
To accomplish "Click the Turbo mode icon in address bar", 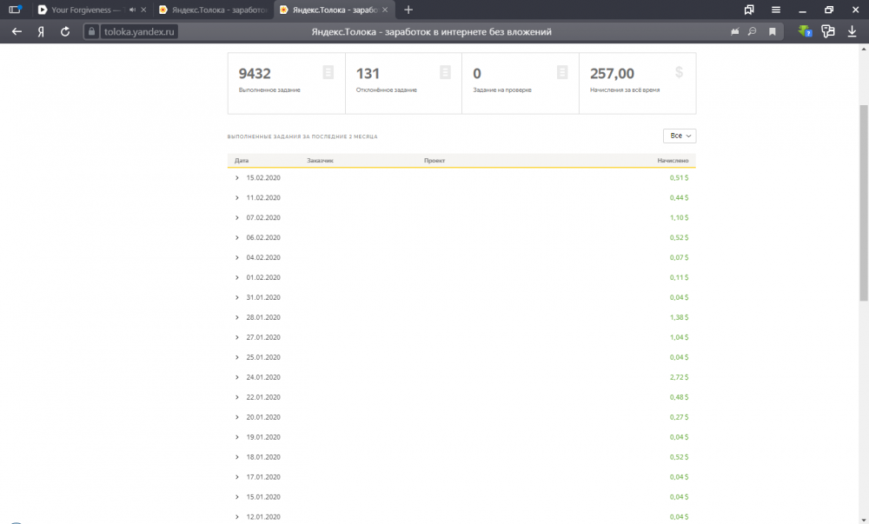I will tap(735, 31).
